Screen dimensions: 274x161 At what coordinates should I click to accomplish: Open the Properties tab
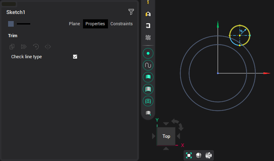point(95,24)
